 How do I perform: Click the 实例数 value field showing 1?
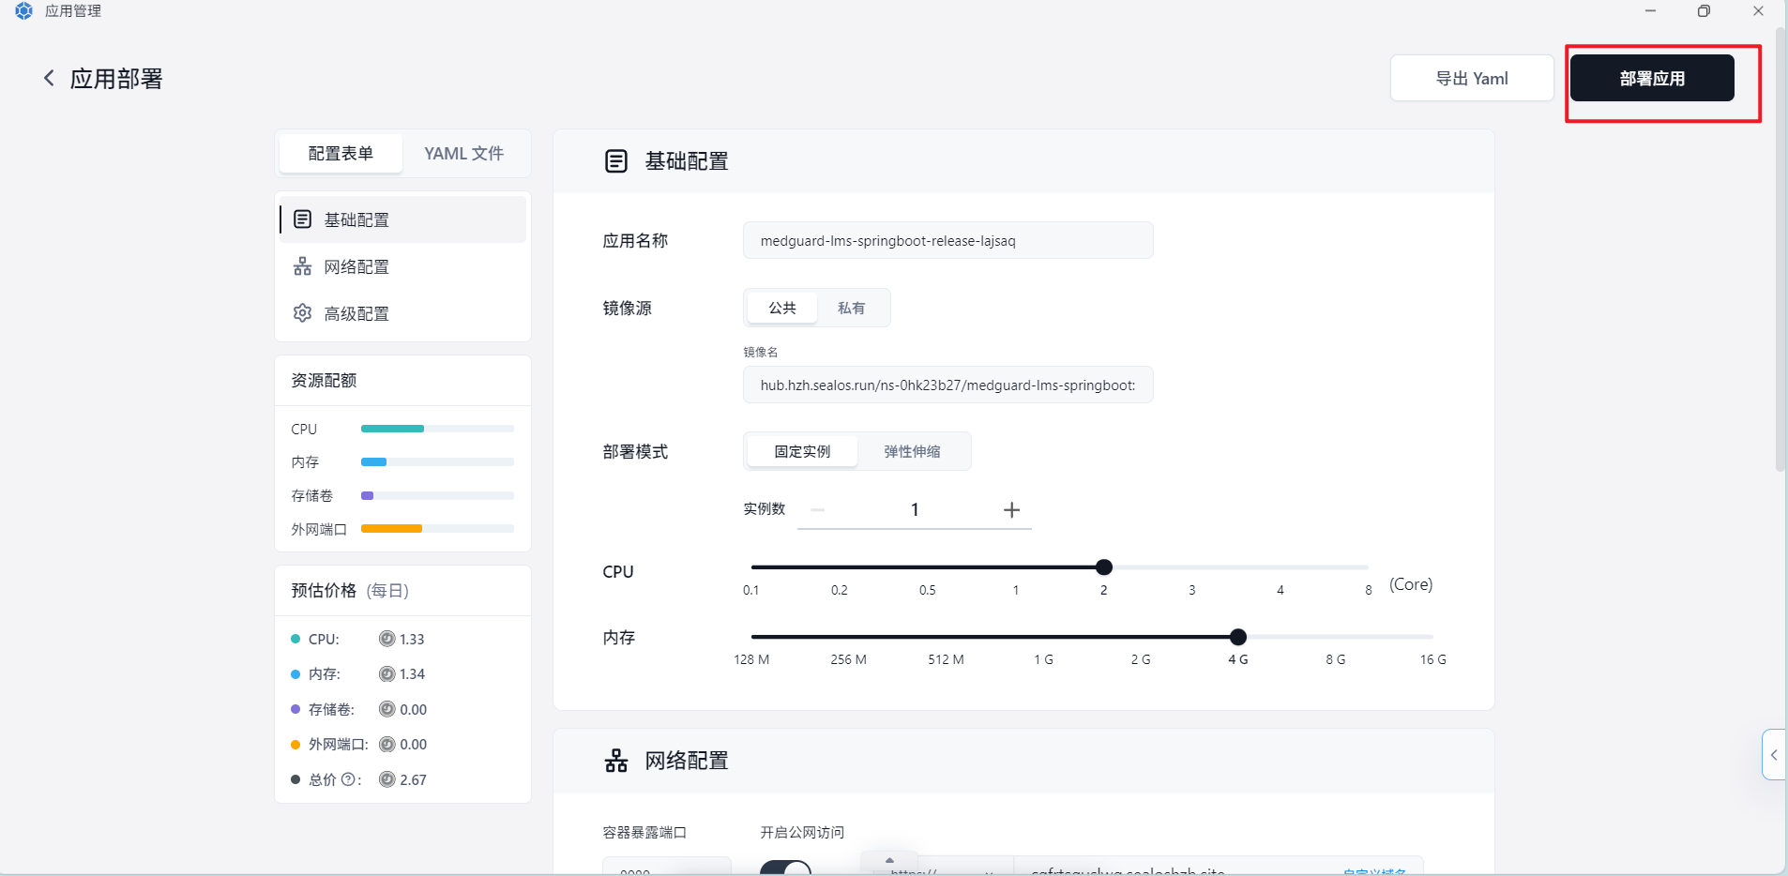(x=915, y=509)
